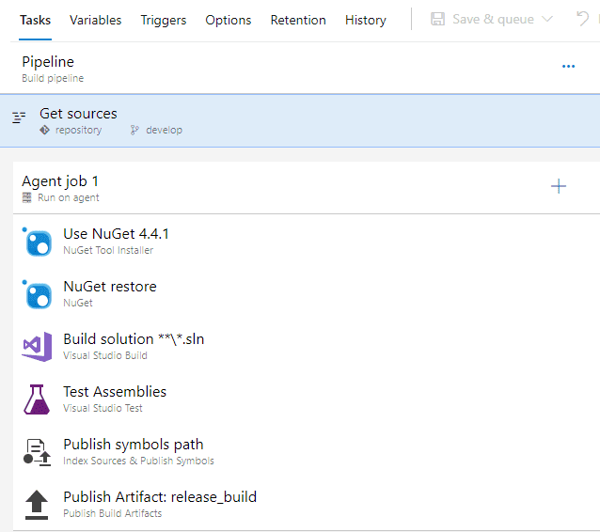Click the develop branch name
Viewport: 600px width, 532px height.
click(x=165, y=130)
